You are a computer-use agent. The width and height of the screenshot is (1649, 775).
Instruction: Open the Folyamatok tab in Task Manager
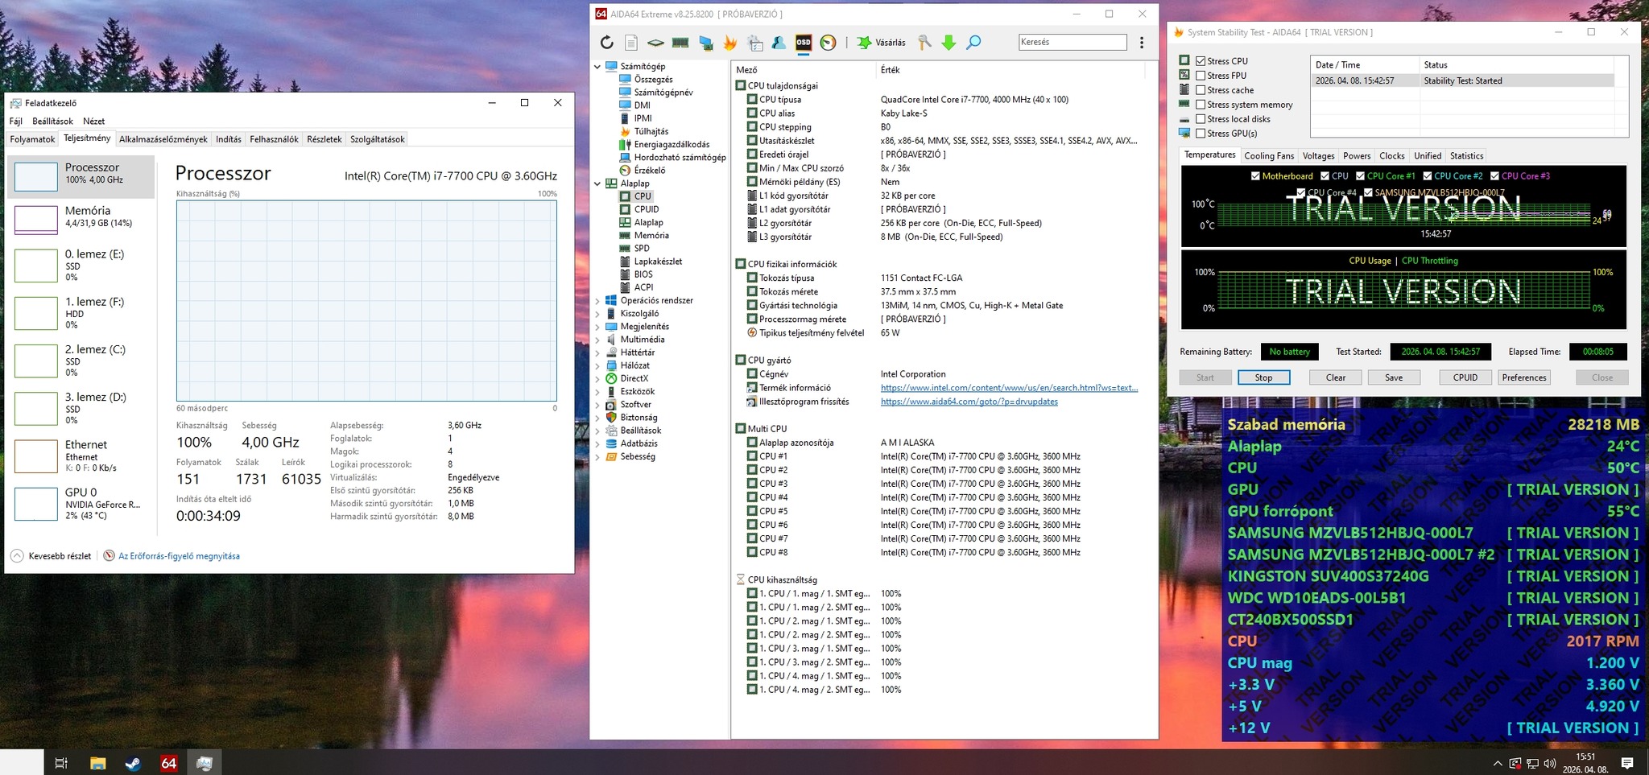(32, 139)
